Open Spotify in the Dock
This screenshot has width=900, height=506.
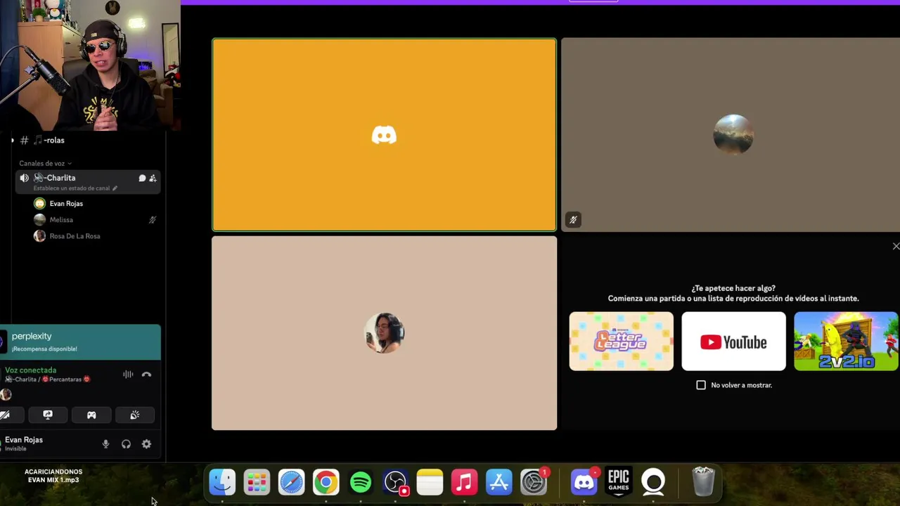pyautogui.click(x=361, y=482)
